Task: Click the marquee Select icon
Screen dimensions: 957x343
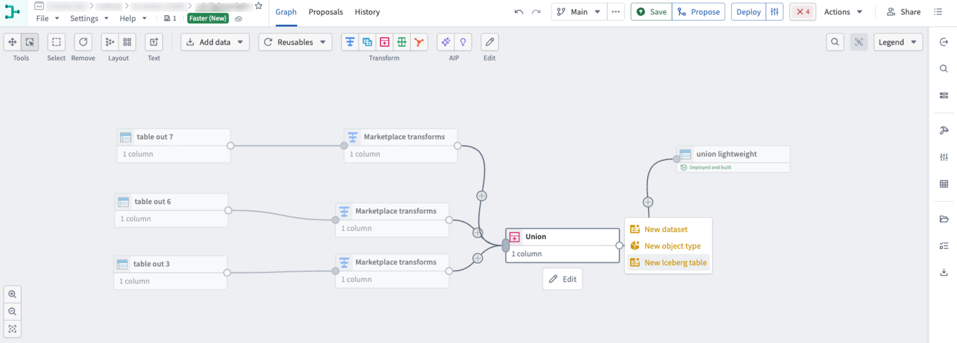Action: point(56,42)
